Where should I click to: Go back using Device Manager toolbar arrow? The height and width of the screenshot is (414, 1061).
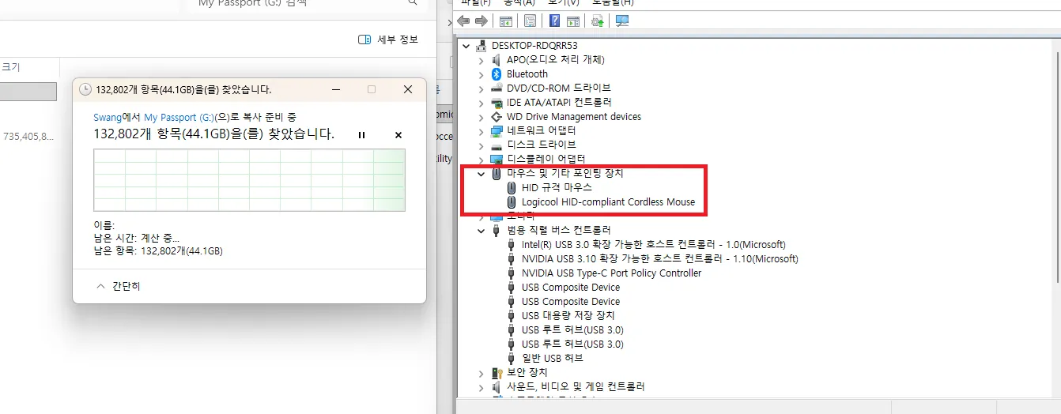(464, 21)
